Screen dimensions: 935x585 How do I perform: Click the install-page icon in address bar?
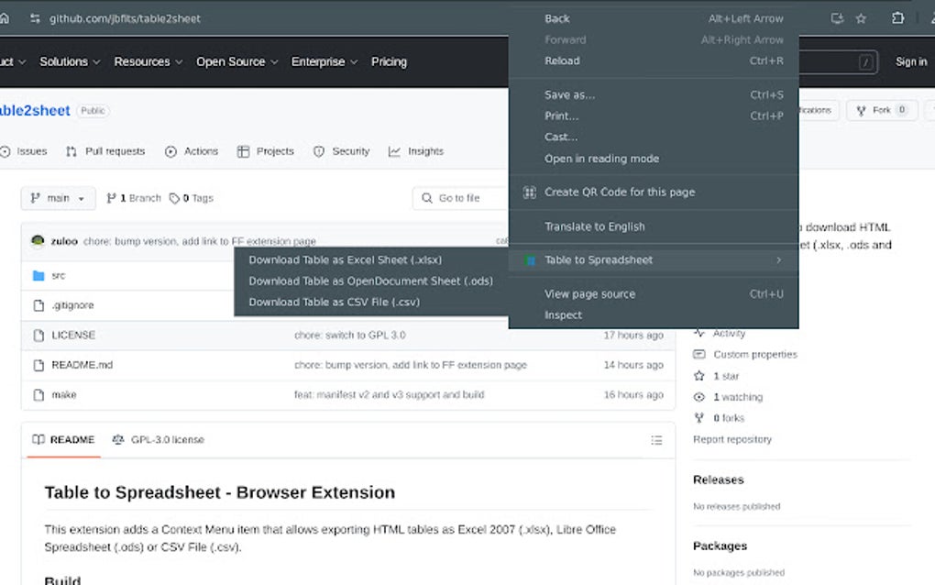click(835, 17)
